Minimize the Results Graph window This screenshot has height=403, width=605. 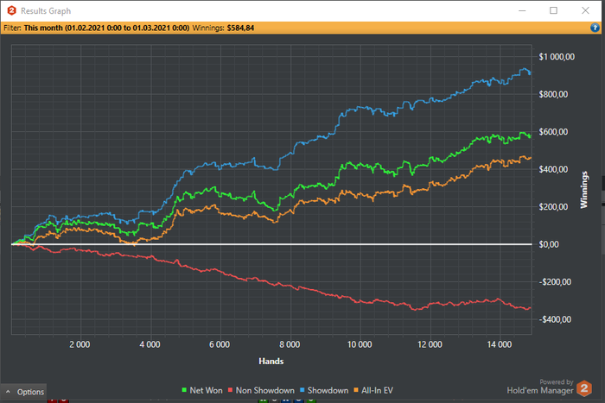522,10
